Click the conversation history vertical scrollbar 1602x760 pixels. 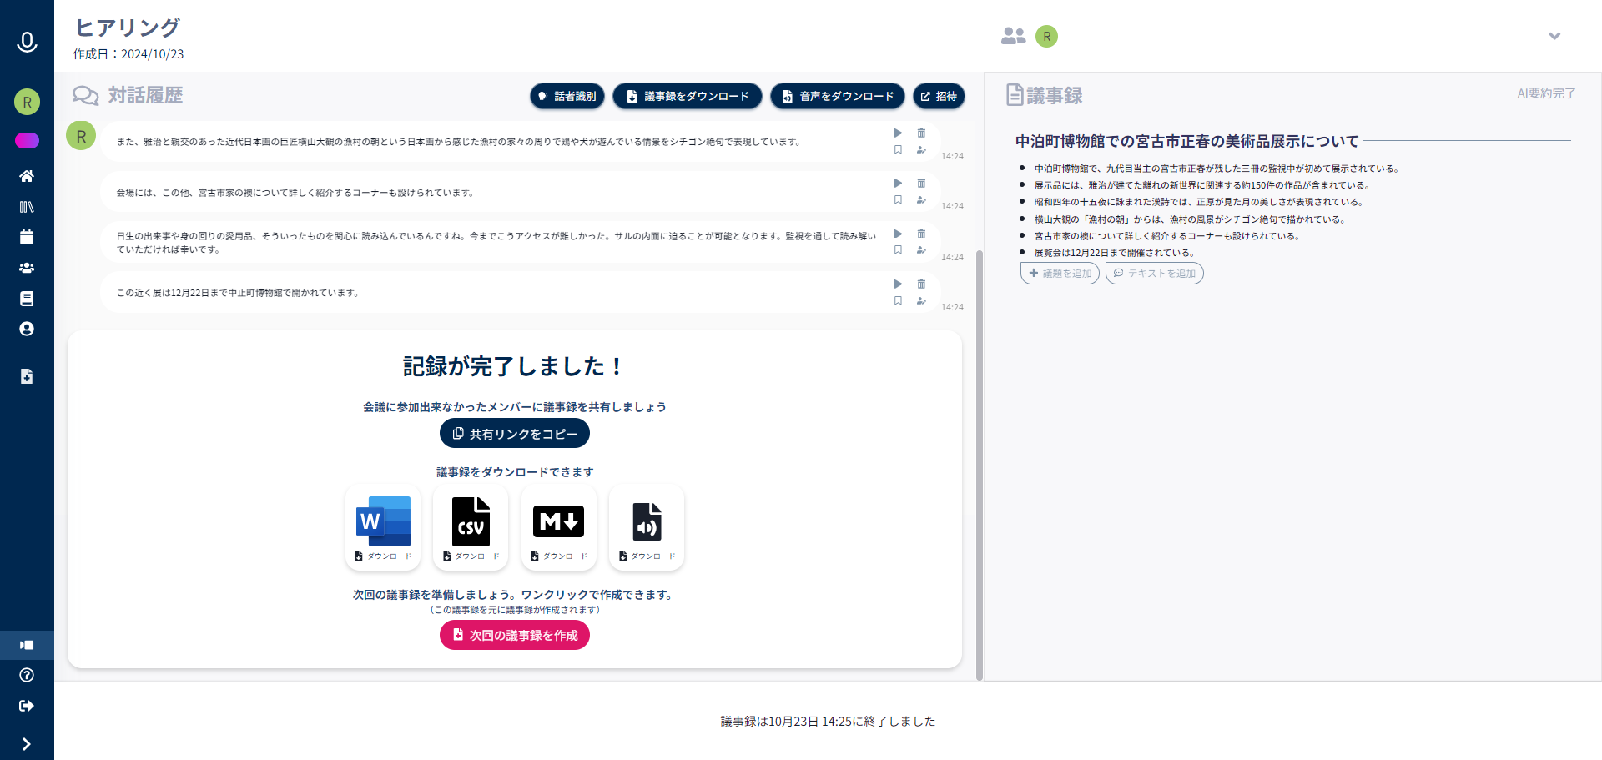pyautogui.click(x=980, y=459)
